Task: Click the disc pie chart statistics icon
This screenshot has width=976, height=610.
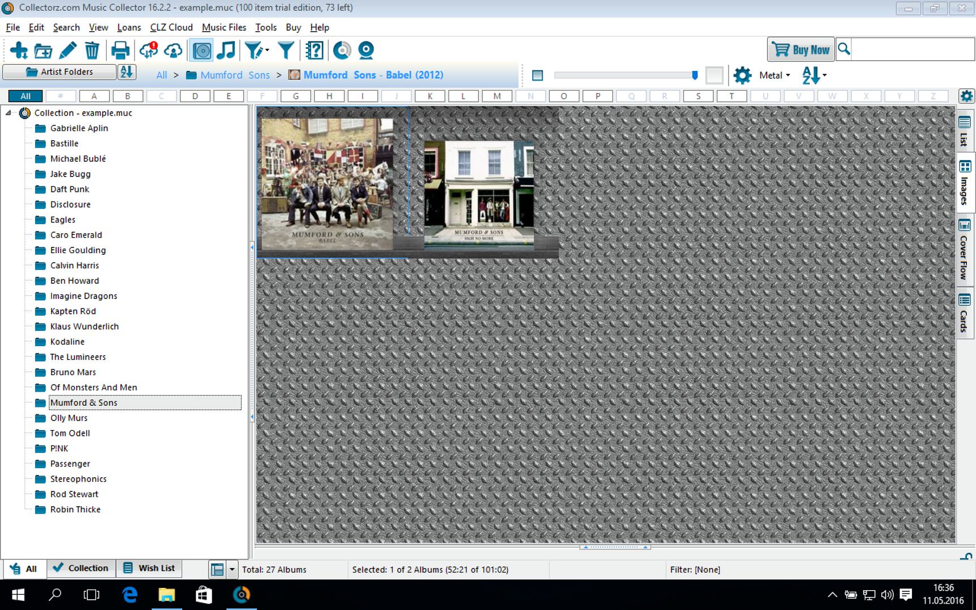Action: 342,51
